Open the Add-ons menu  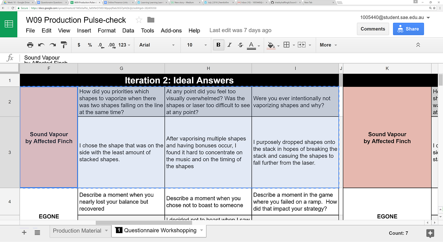click(x=171, y=31)
